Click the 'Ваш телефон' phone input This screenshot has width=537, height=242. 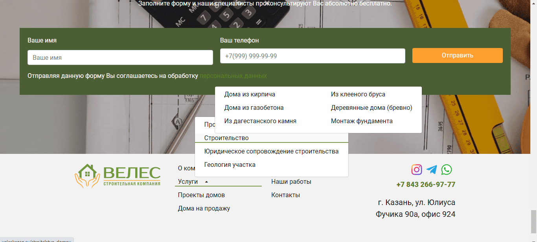coord(313,56)
